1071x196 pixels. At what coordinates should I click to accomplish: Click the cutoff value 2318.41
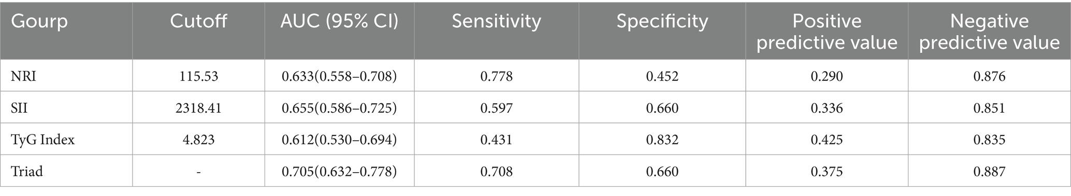[198, 108]
